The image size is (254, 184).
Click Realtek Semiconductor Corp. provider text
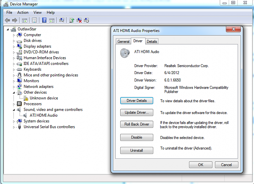click(187, 66)
